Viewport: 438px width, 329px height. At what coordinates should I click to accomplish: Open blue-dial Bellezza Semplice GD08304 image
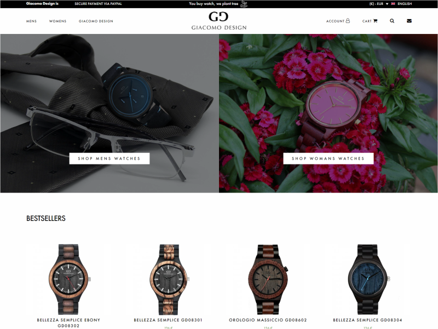(367, 279)
